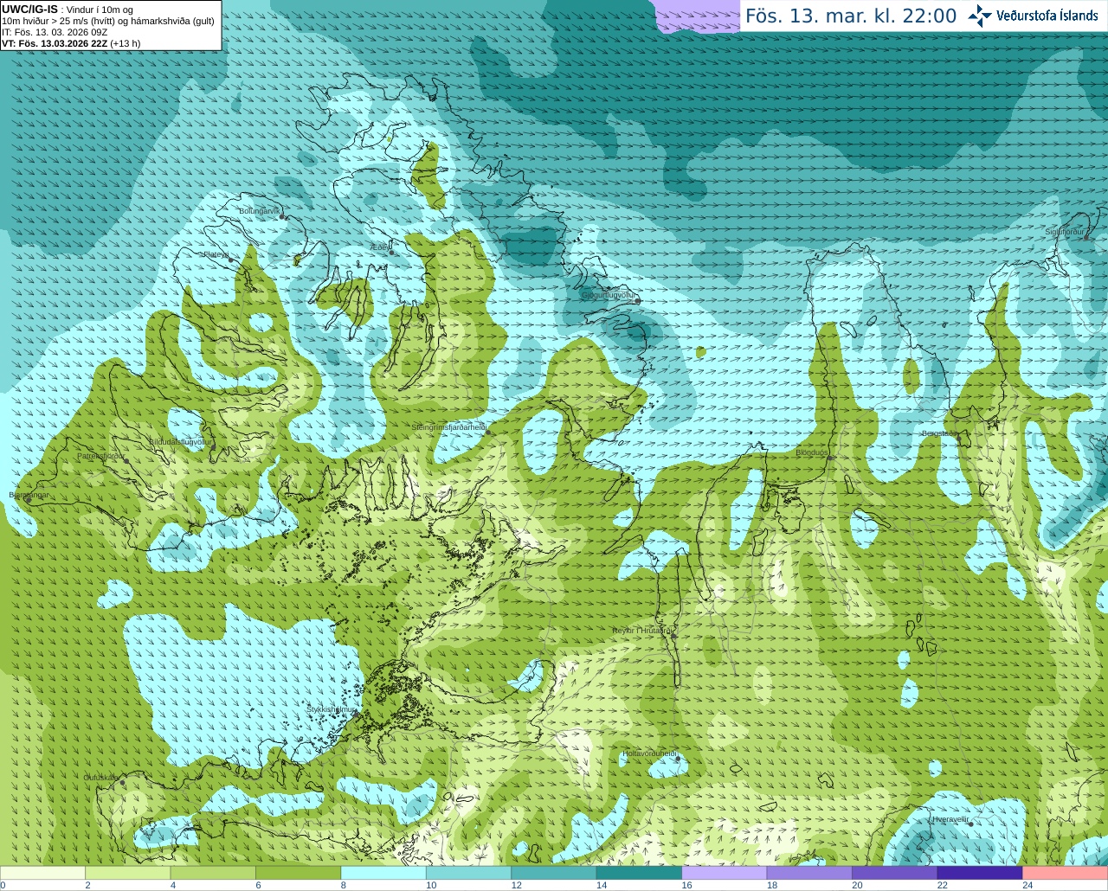
Task: Select the pink legend swatch above 24 m/s
Action: pyautogui.click(x=1066, y=873)
